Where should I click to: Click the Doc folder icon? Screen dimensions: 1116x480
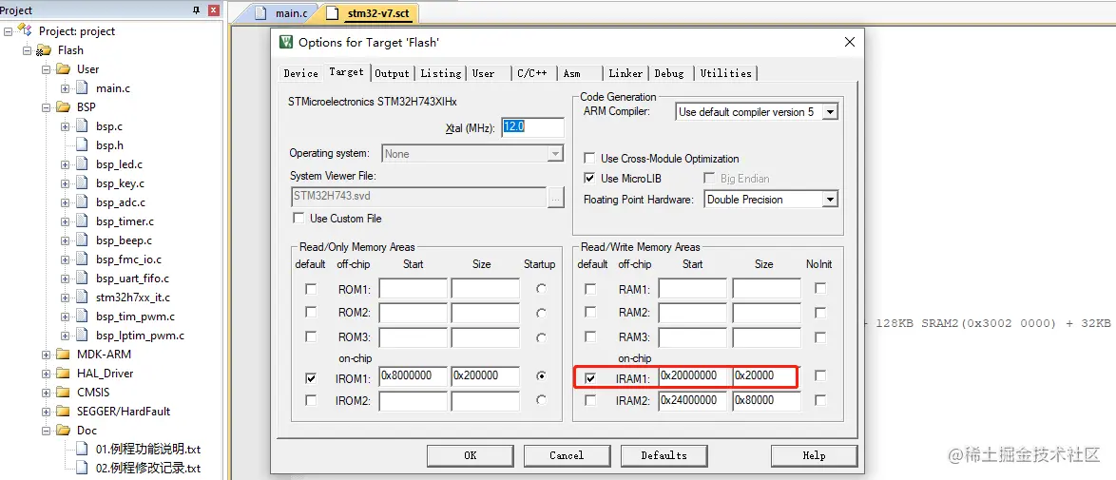(64, 431)
